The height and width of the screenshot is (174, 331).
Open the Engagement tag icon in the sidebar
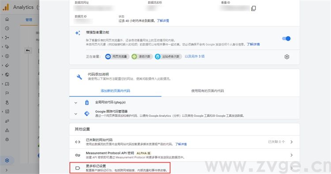7,47
